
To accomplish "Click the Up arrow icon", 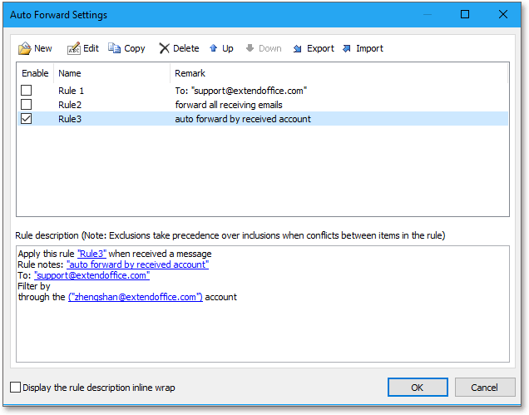I will point(213,48).
